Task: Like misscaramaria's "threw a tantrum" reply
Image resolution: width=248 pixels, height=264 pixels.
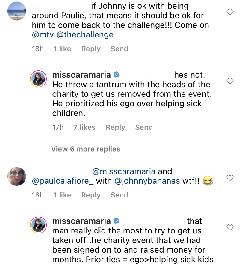Action: (x=230, y=81)
